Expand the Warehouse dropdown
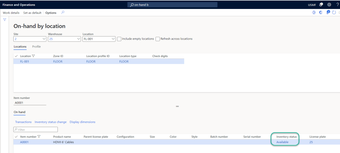 pyautogui.click(x=79, y=39)
